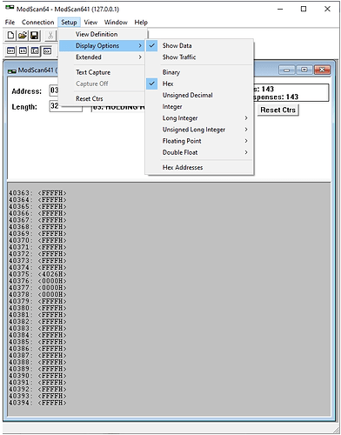The width and height of the screenshot is (341, 435).
Task: Click register row 40378
Action: click(37, 294)
